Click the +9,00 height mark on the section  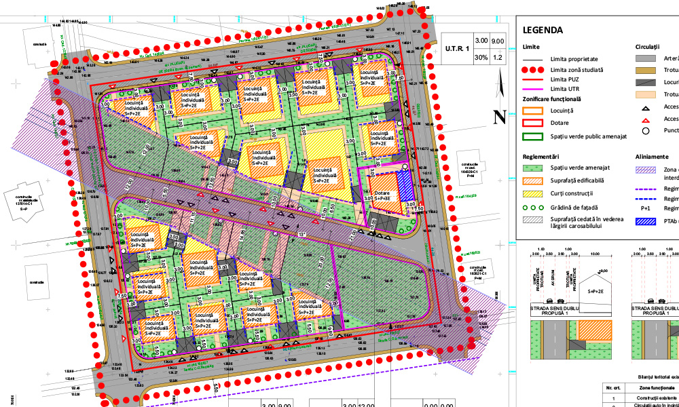pyautogui.click(x=601, y=271)
